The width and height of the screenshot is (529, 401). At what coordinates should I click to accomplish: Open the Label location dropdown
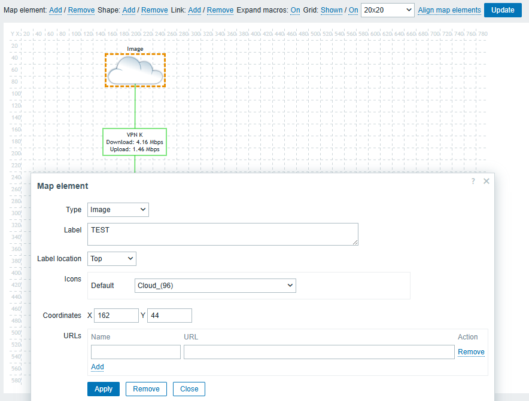112,259
